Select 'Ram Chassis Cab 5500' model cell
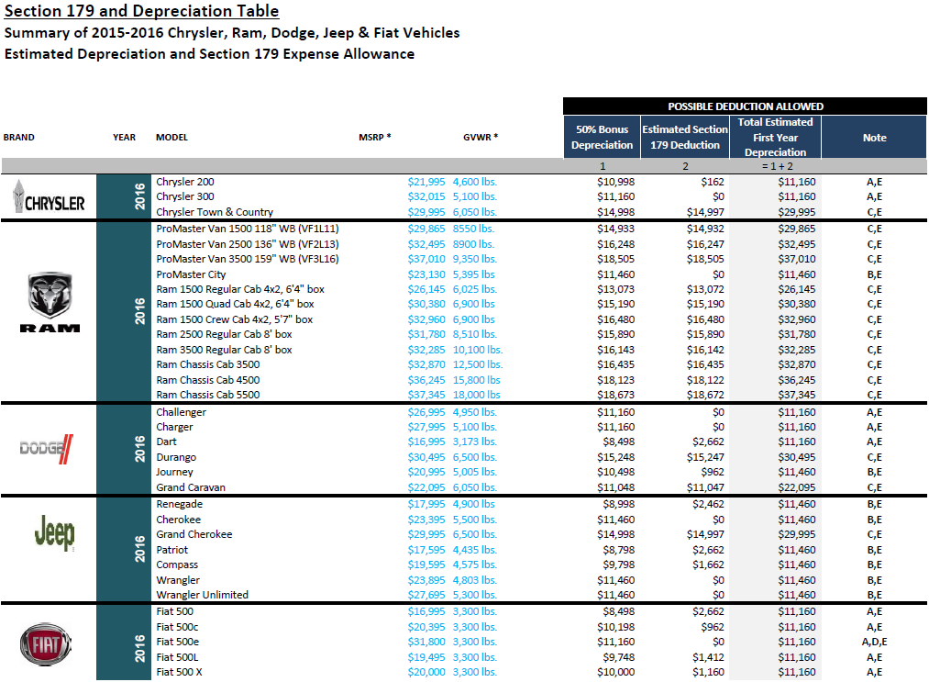This screenshot has height=682, width=929. point(208,395)
